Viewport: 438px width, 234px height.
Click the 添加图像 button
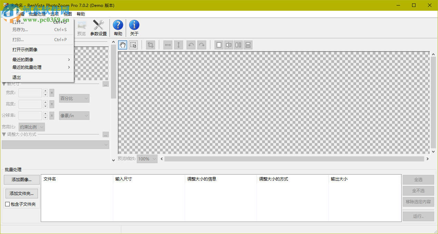[x=21, y=180]
